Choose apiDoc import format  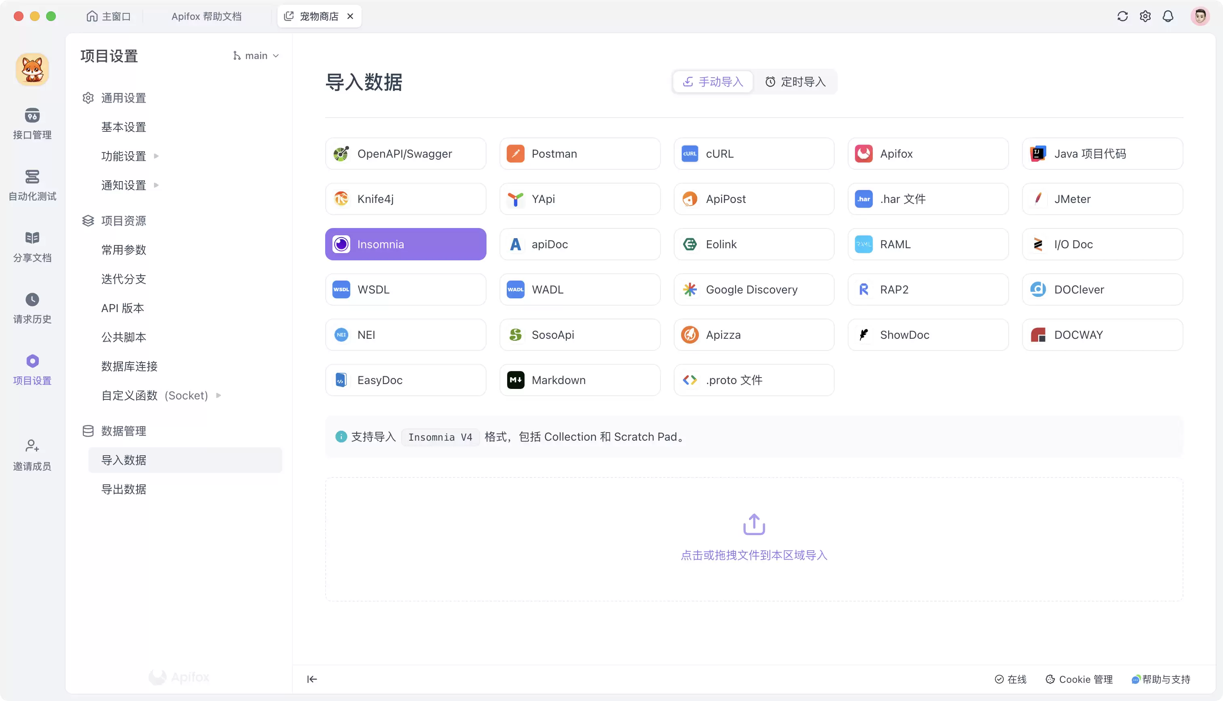coord(580,244)
